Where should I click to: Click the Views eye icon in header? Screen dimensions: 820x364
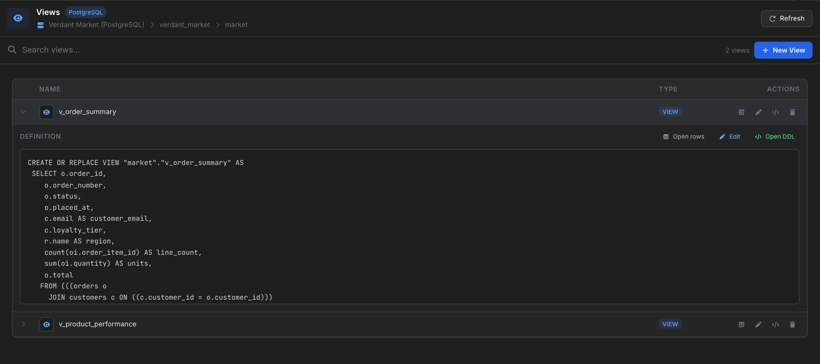pos(18,18)
